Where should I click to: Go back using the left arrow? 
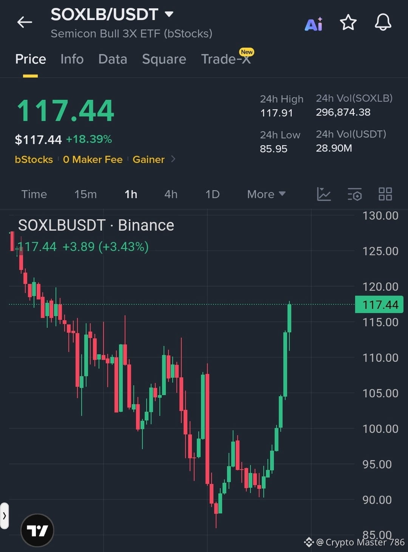25,22
